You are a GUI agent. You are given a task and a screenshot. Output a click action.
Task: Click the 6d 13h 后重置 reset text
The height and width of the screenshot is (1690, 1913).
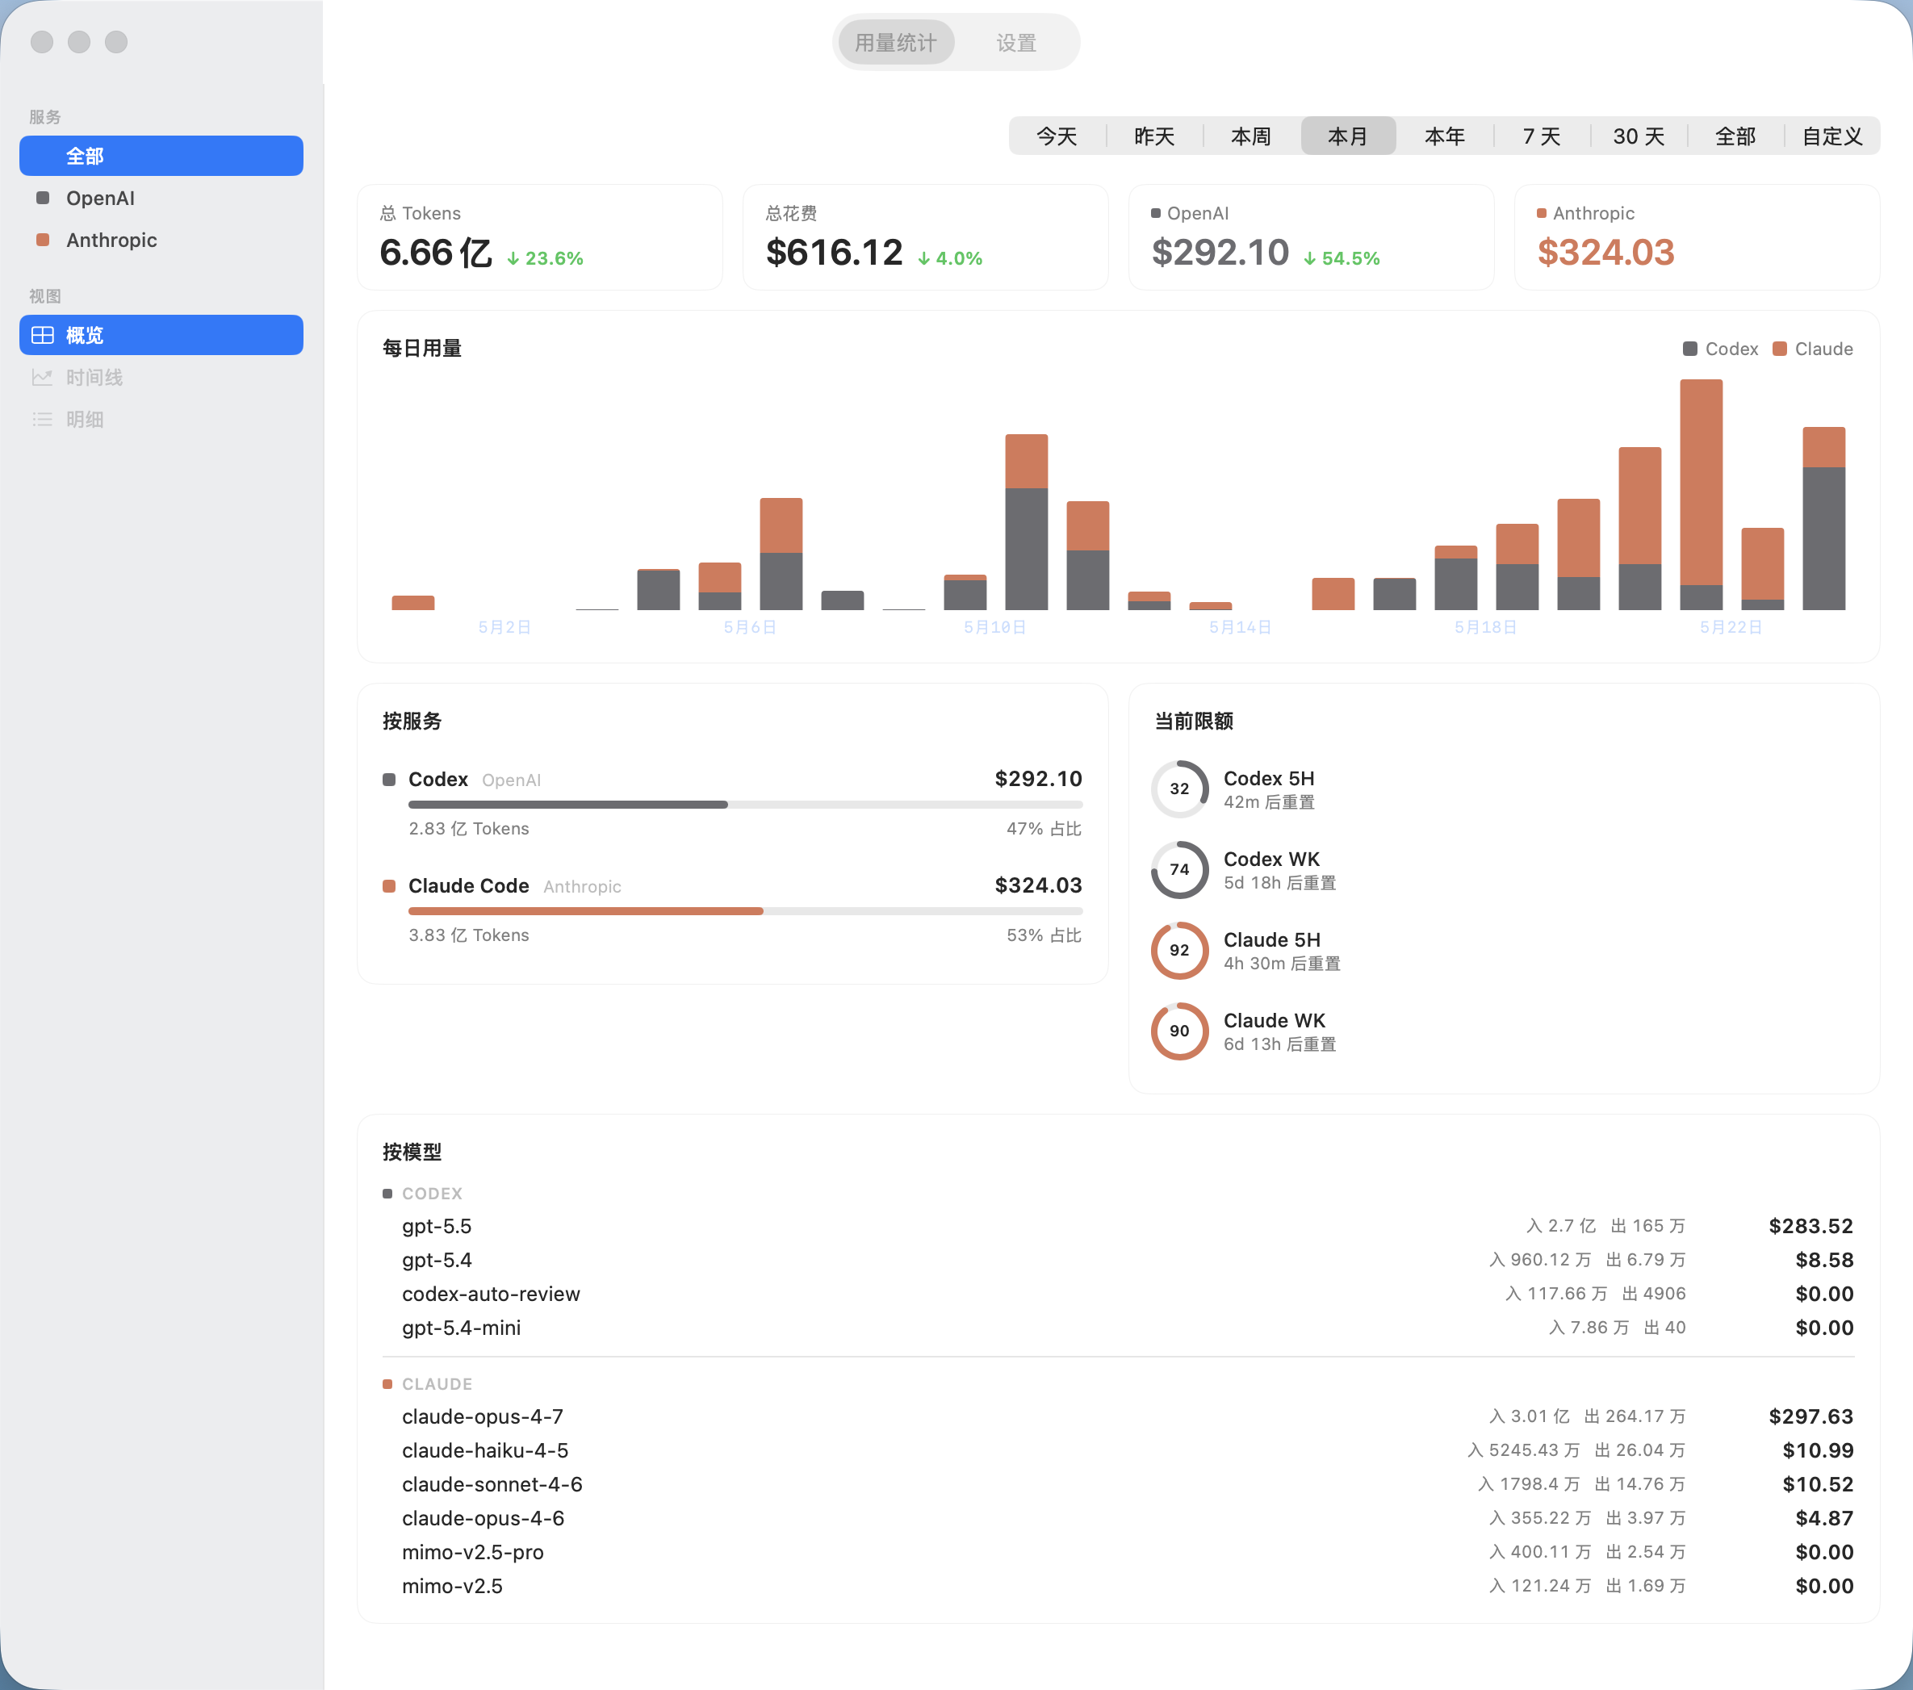[1279, 1044]
